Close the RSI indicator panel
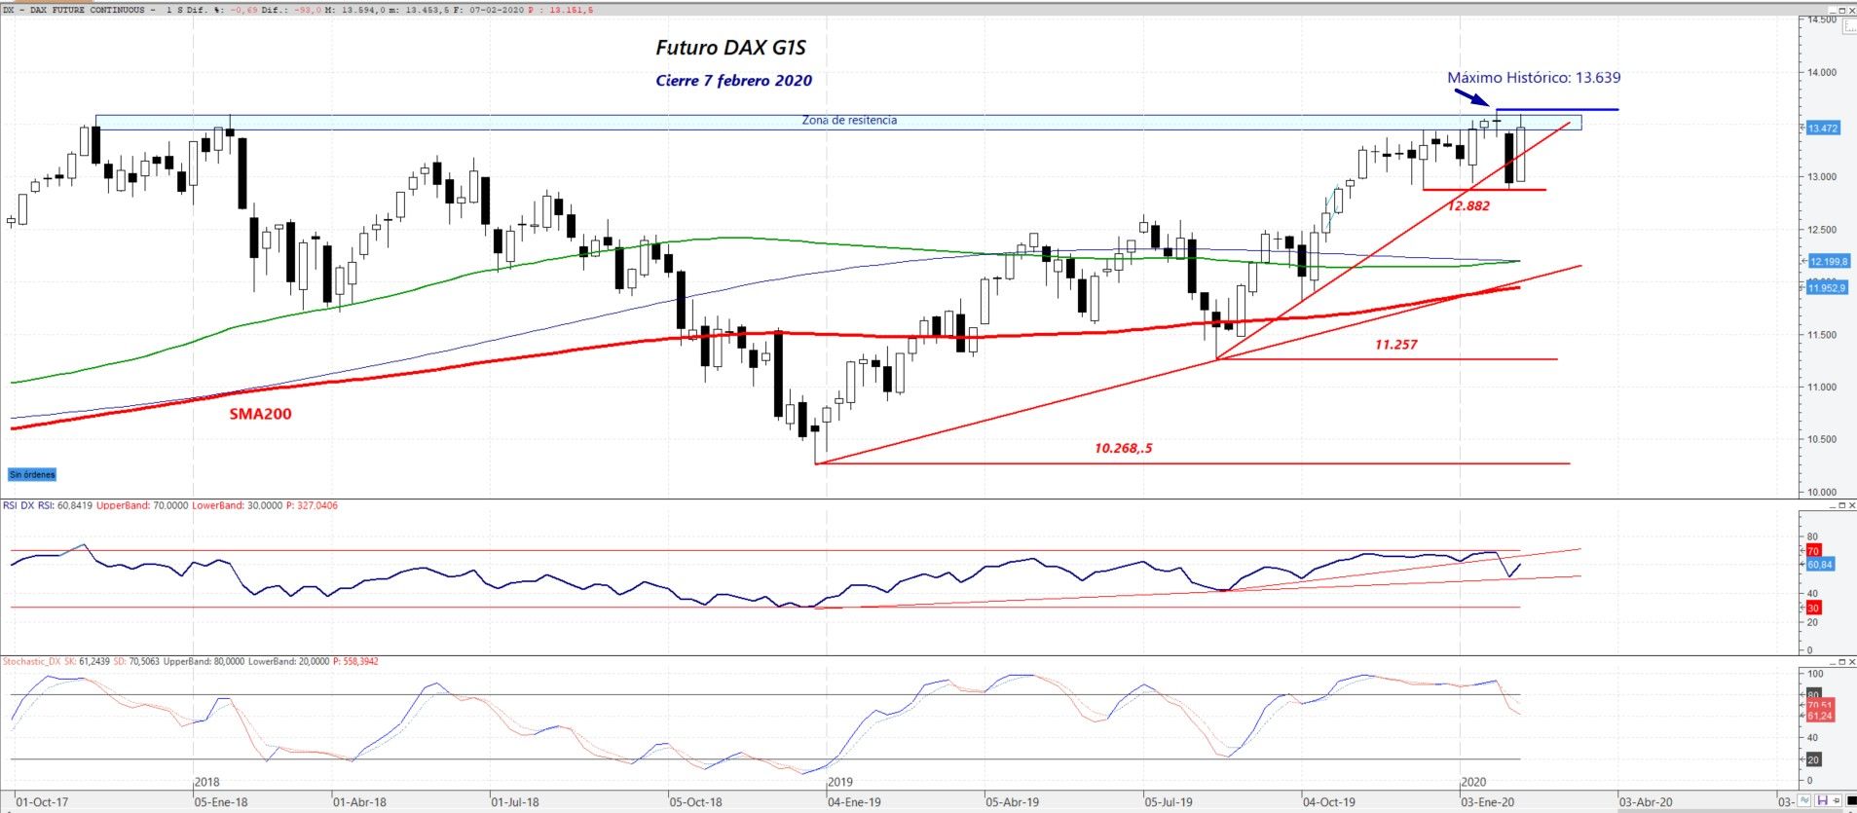This screenshot has height=813, width=1857. (1850, 506)
